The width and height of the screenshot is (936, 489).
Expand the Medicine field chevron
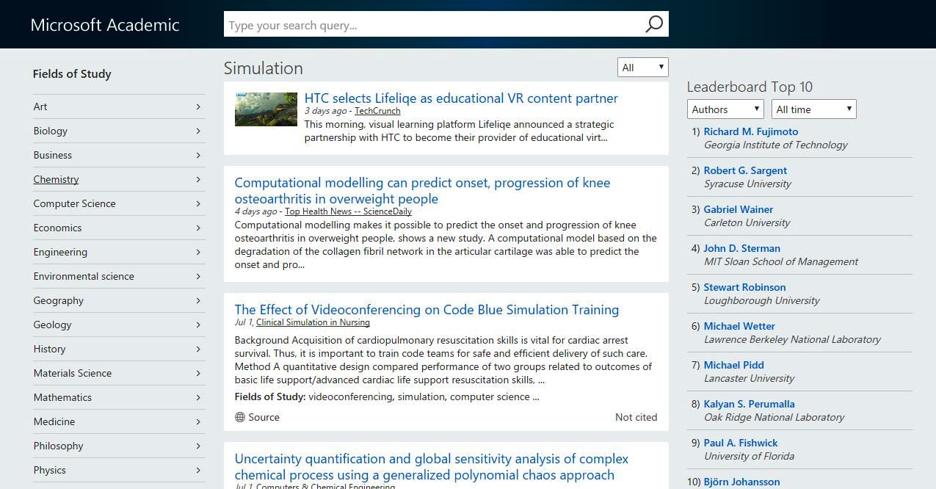[x=198, y=421]
